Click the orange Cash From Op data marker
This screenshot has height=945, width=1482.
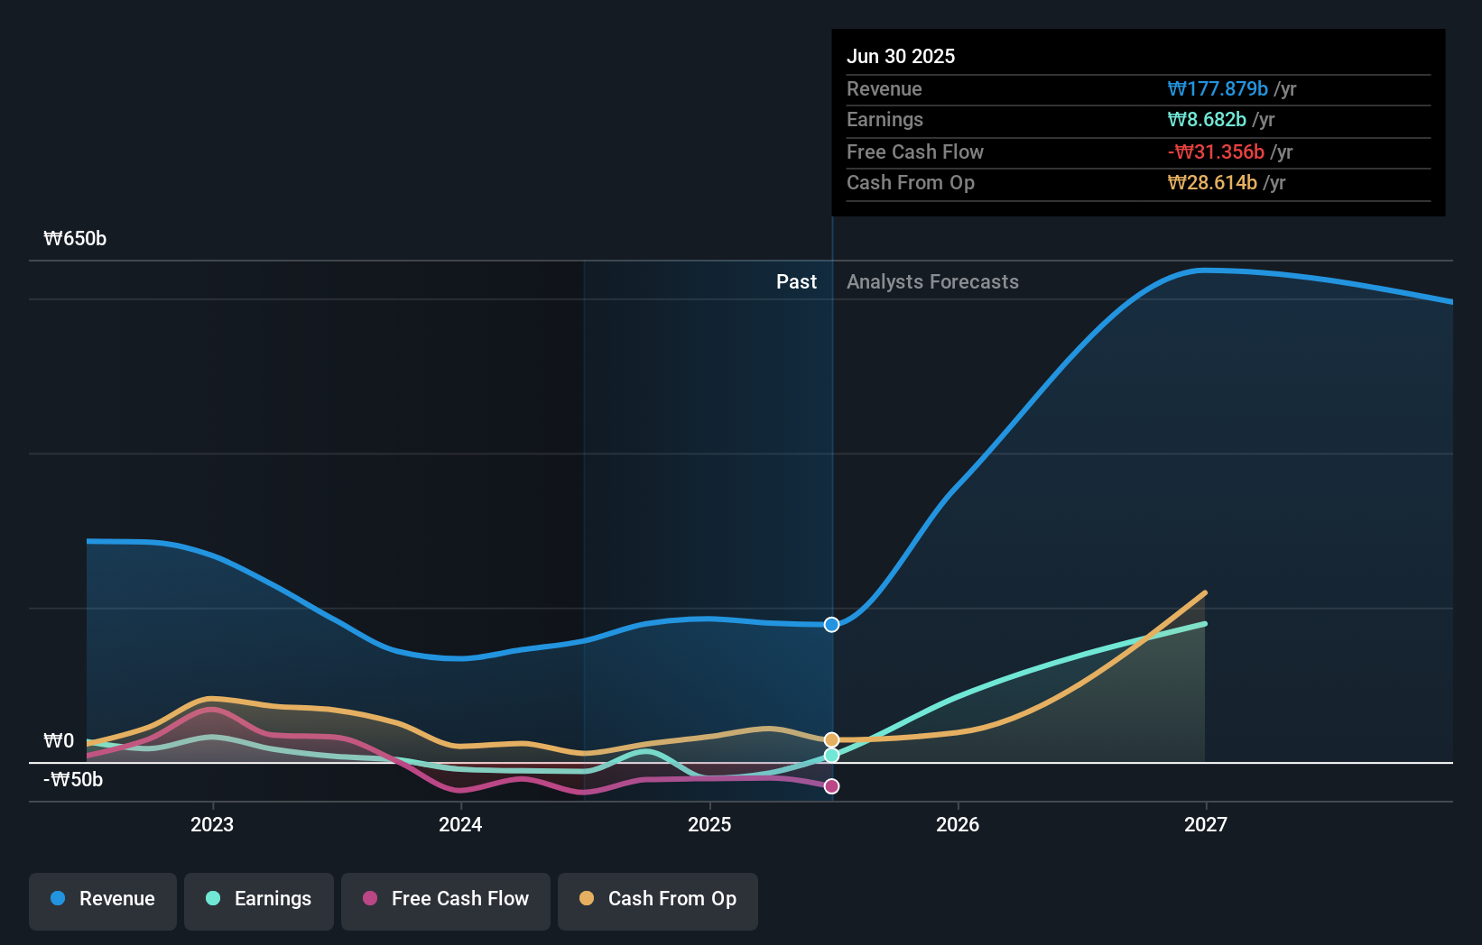(831, 739)
